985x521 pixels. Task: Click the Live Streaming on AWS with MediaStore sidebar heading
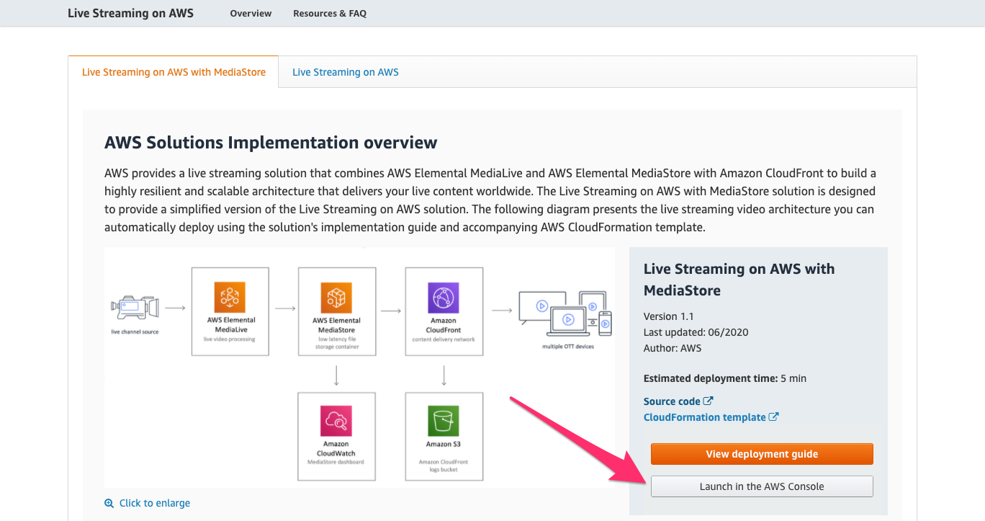[x=739, y=280]
